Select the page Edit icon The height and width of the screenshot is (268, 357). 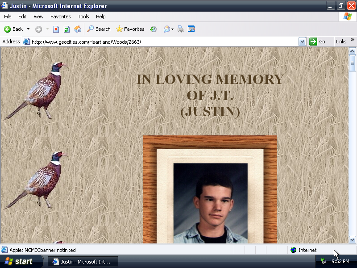click(x=191, y=29)
